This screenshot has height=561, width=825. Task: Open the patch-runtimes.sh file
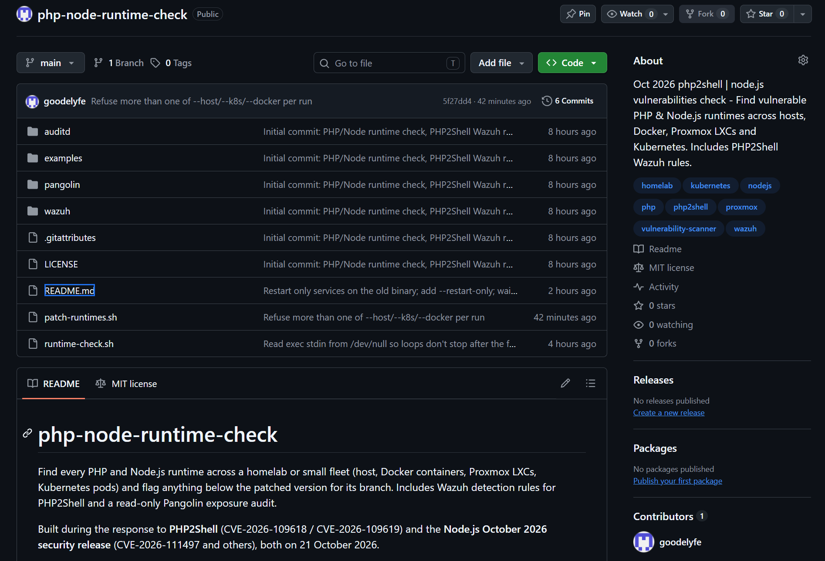(81, 317)
